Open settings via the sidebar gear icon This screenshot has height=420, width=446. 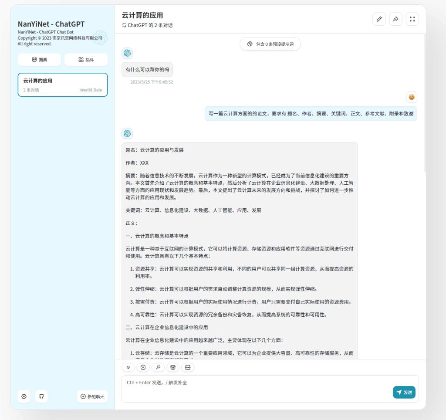pyautogui.click(x=24, y=396)
